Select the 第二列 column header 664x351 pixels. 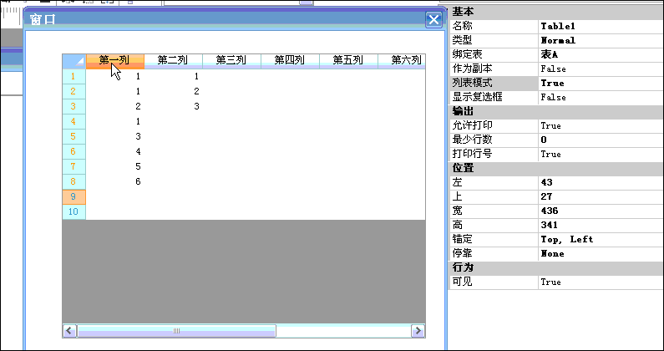pyautogui.click(x=173, y=62)
